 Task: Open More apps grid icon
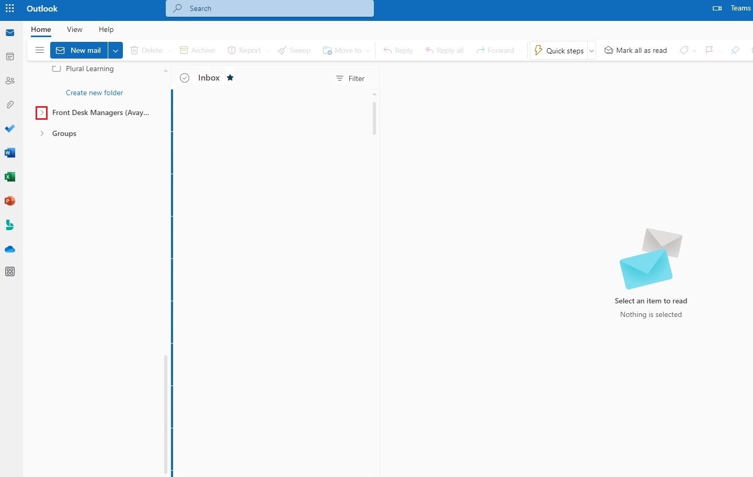(x=10, y=271)
